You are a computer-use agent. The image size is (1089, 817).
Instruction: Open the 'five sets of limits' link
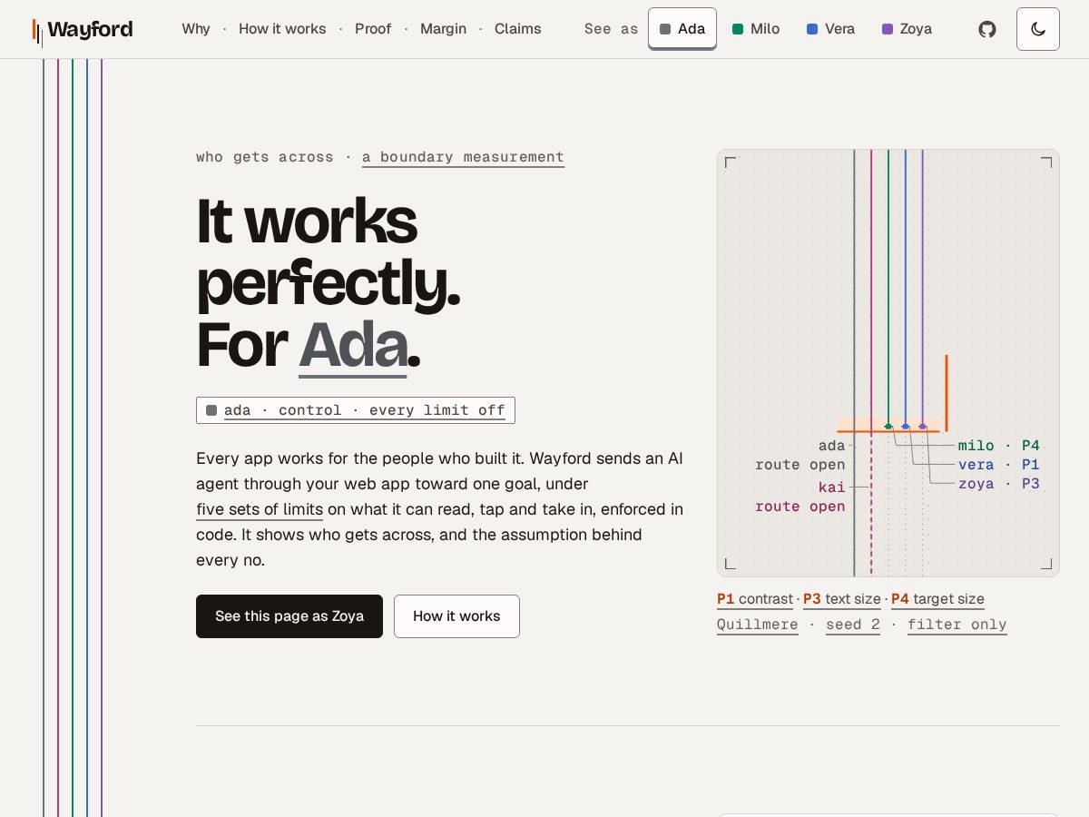point(260,509)
